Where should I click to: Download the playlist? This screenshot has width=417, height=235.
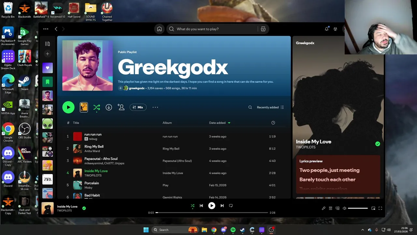pyautogui.click(x=109, y=107)
